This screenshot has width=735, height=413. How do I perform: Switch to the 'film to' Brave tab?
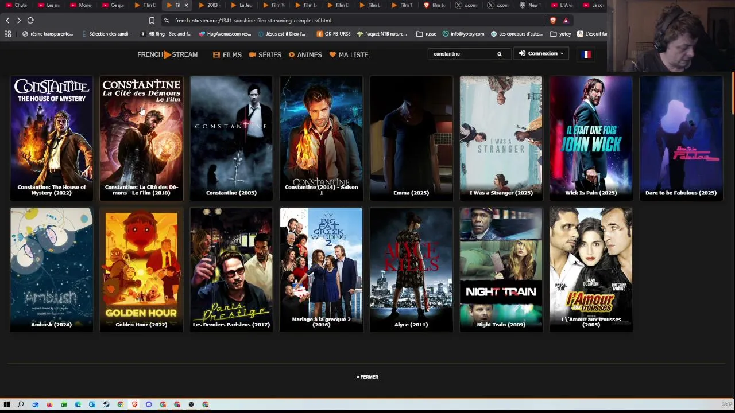point(435,5)
